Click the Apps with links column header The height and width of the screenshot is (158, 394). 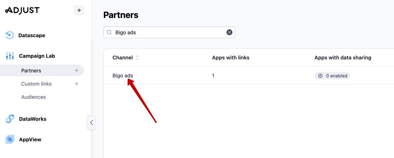point(231,58)
